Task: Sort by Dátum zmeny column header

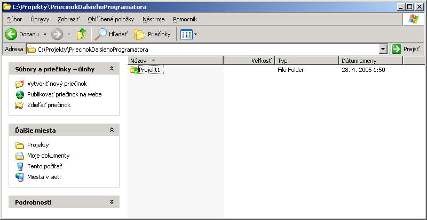Action: [370, 61]
